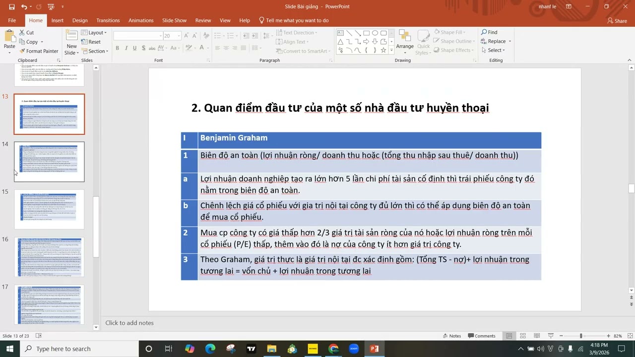Expand the Replace dropdown arrow
The image size is (635, 357).
(509, 42)
